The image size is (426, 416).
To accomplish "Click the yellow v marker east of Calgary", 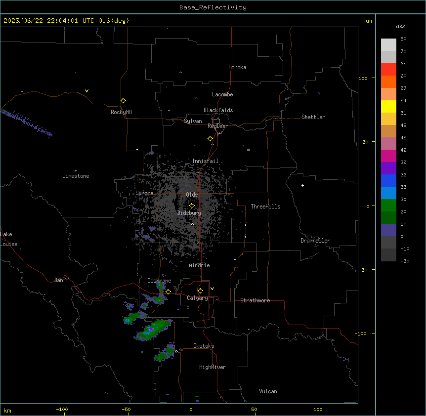I will point(212,289).
